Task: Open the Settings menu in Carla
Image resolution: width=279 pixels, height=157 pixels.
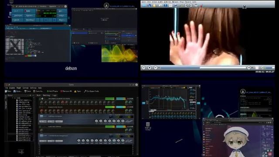Action: pyautogui.click(x=33, y=88)
